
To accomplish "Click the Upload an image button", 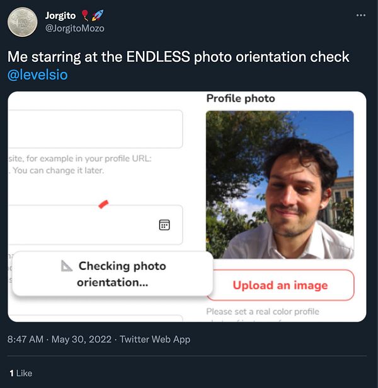I will 280,285.
